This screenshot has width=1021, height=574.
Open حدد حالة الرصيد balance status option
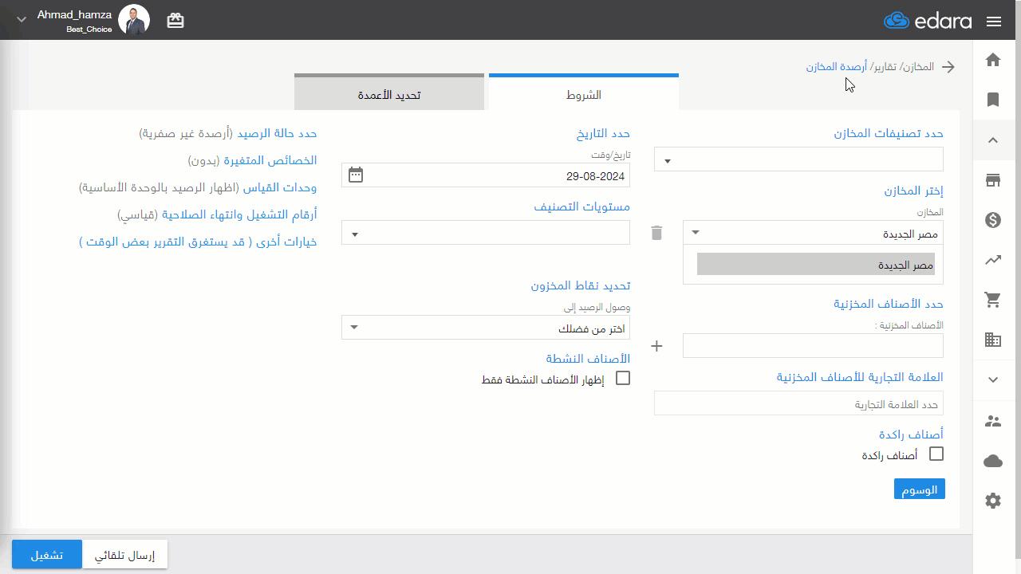(227, 133)
